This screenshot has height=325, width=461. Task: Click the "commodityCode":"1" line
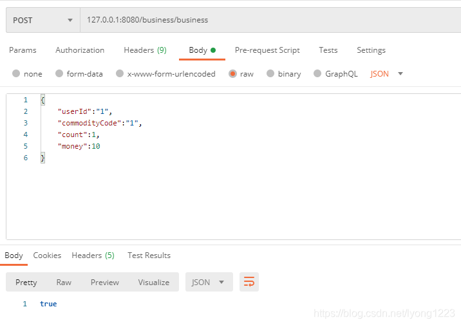pos(100,123)
